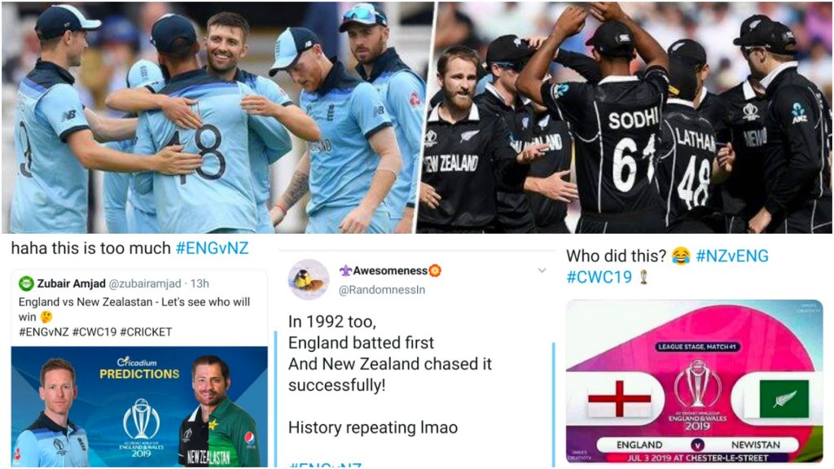The image size is (834, 469).
Task: Click the @zubairamjad handle
Action: pyautogui.click(x=145, y=283)
